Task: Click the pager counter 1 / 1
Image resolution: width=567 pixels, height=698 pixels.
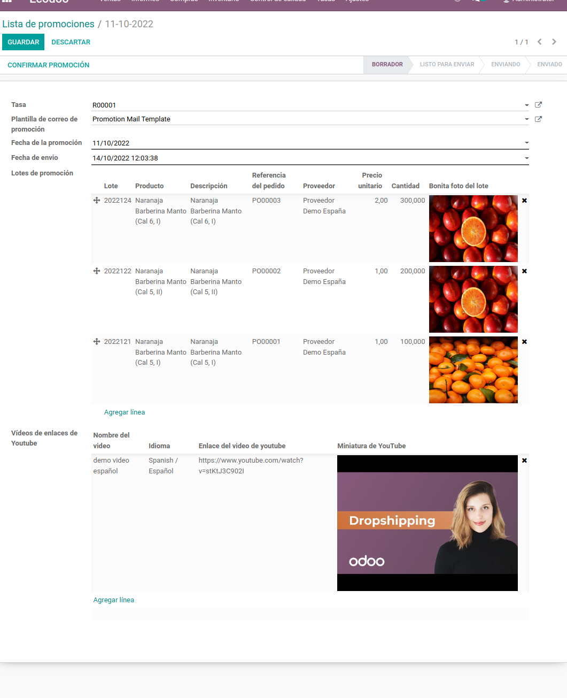Action: (x=522, y=42)
